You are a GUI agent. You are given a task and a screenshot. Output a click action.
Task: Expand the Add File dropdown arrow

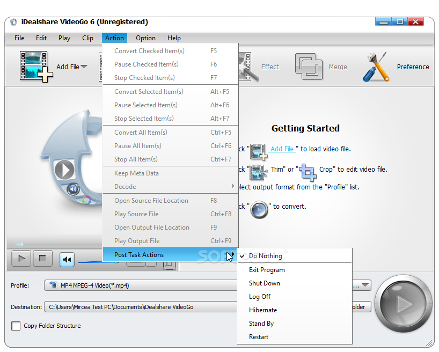84,67
